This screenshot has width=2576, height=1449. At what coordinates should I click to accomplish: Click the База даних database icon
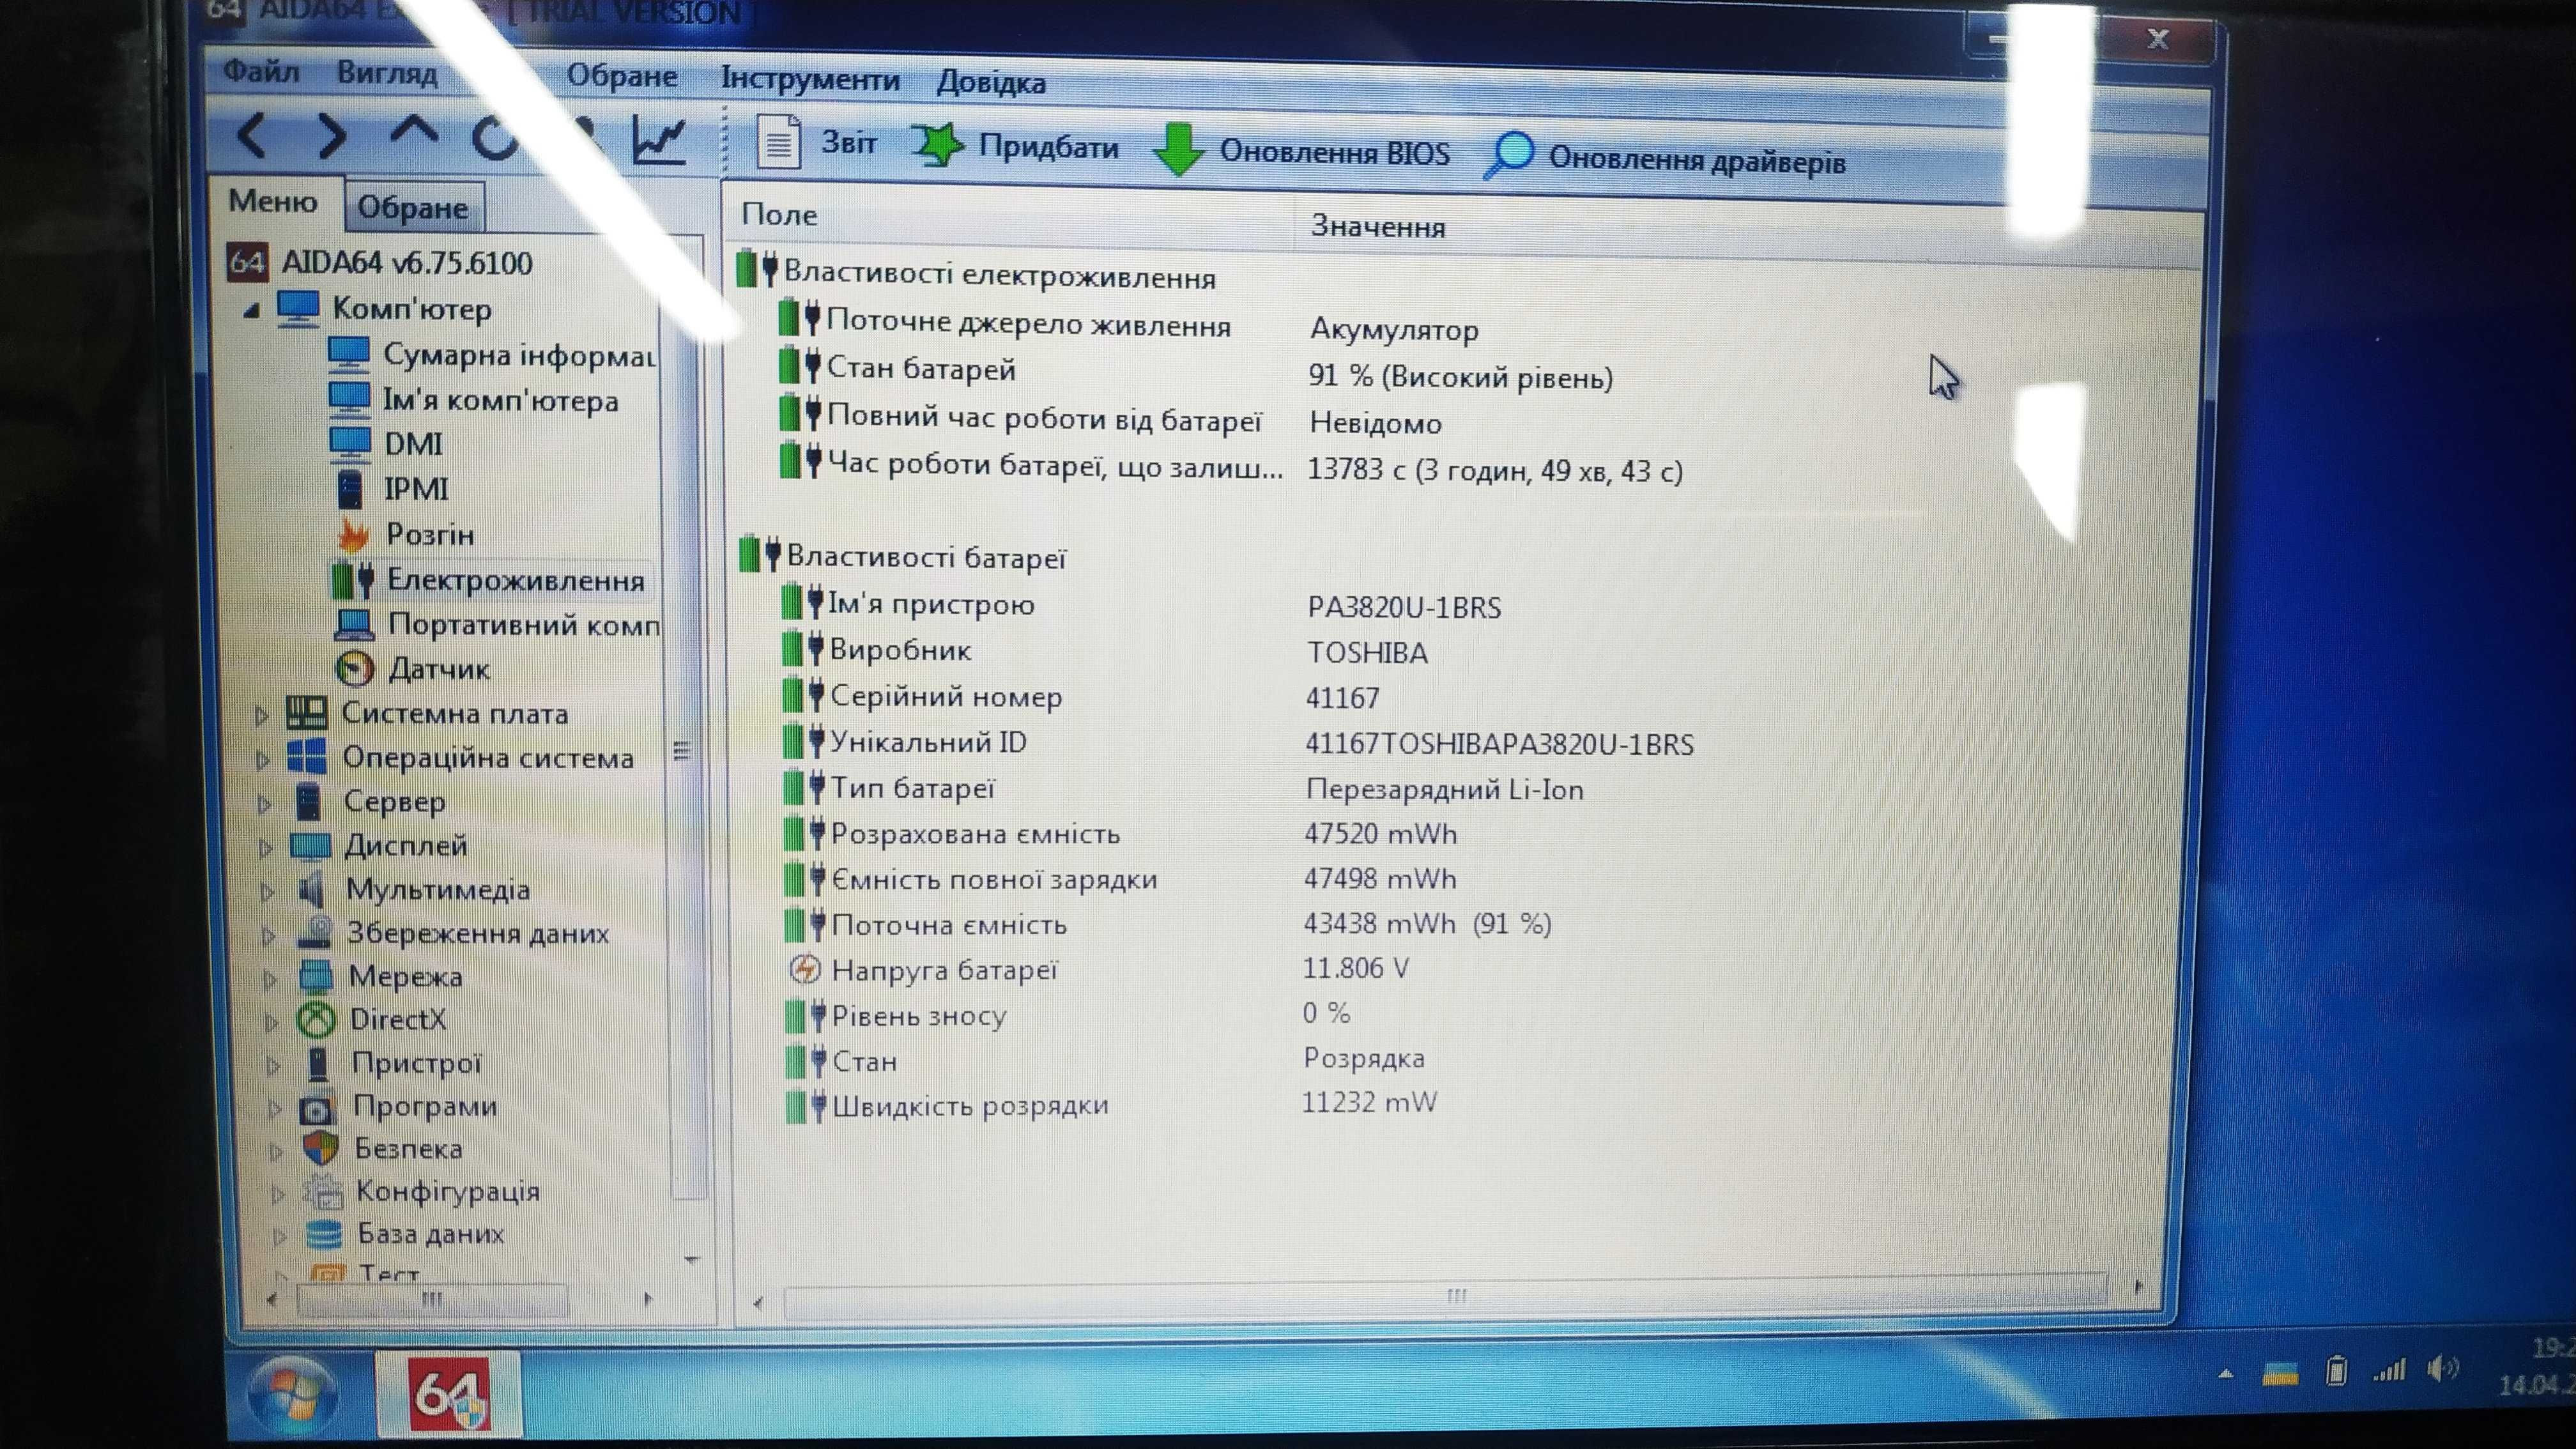pos(325,1234)
